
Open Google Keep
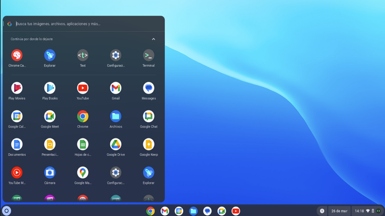(148, 144)
